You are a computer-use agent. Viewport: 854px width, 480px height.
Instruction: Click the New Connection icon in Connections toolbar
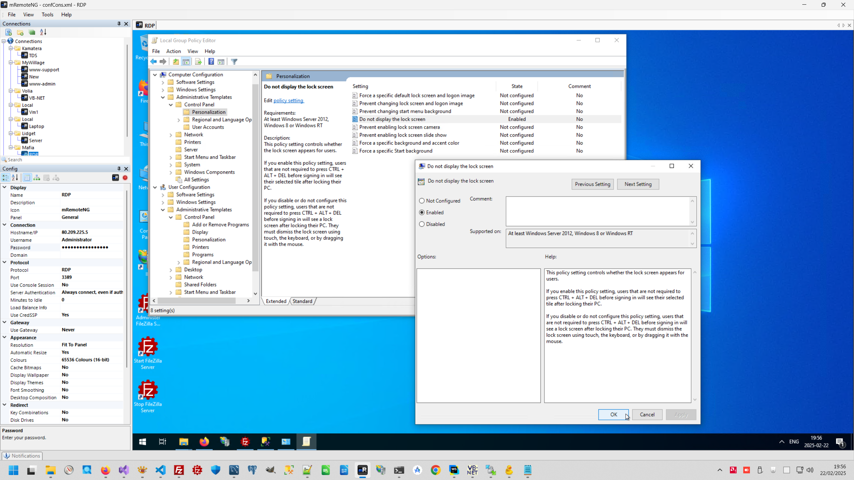click(9, 32)
